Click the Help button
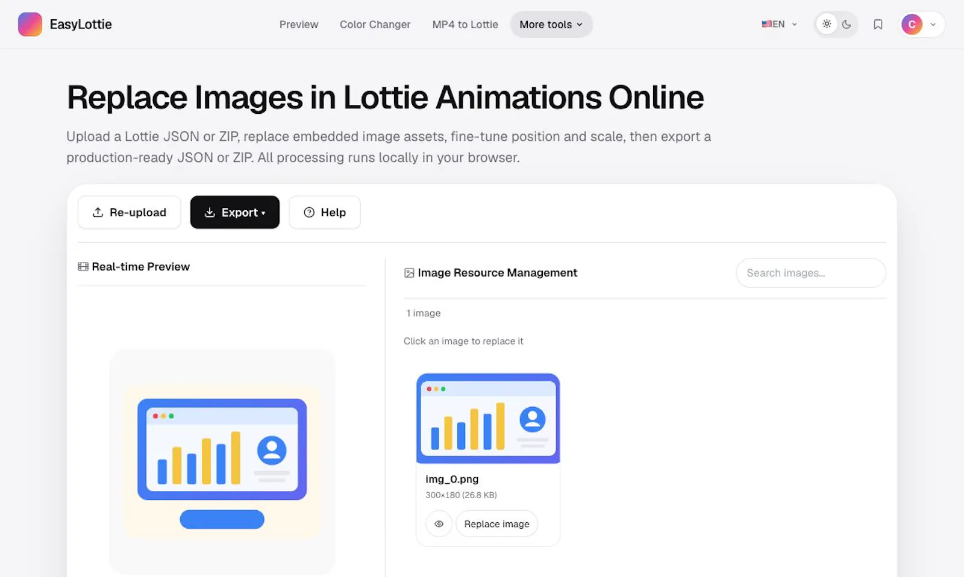This screenshot has height=577, width=964. pyautogui.click(x=325, y=212)
